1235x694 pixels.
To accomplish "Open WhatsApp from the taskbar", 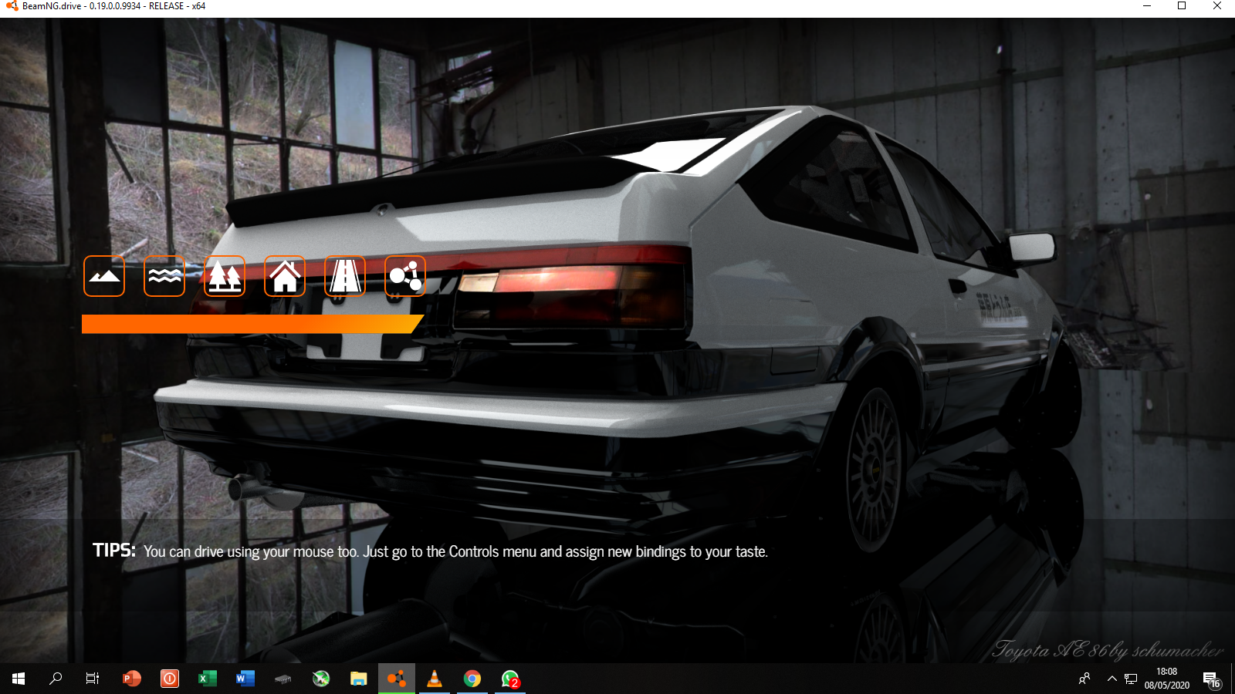I will coord(510,679).
